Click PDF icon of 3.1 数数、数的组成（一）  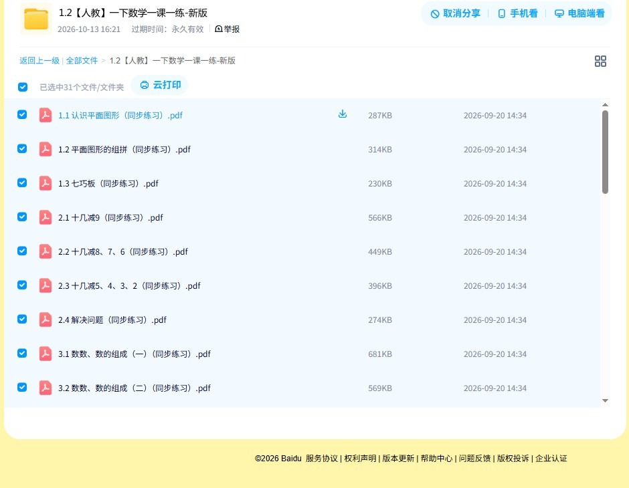(x=46, y=354)
